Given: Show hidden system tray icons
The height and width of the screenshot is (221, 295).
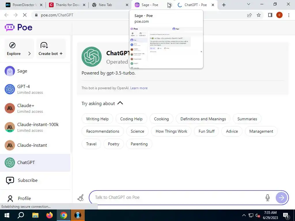Looking at the screenshot, I should click(x=244, y=215).
